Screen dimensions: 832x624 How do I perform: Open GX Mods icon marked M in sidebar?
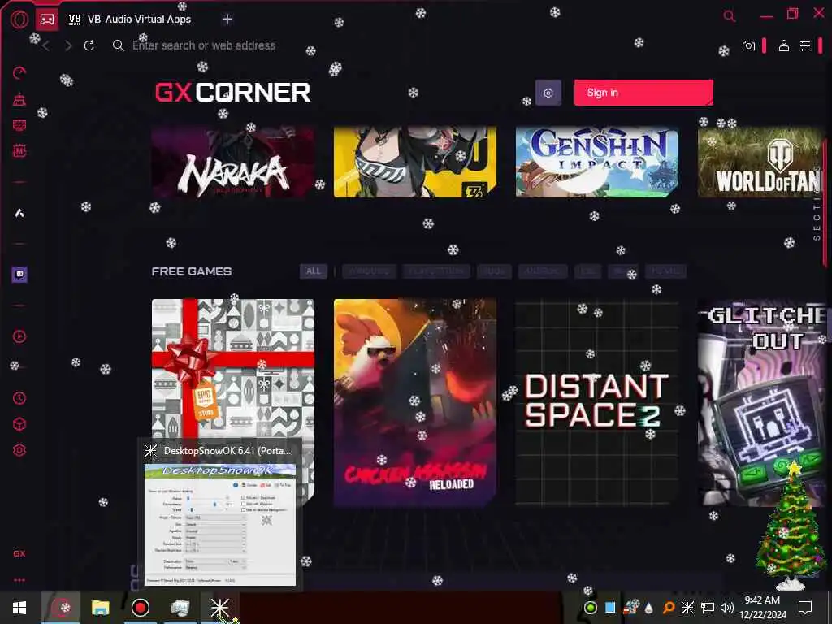[x=19, y=151]
